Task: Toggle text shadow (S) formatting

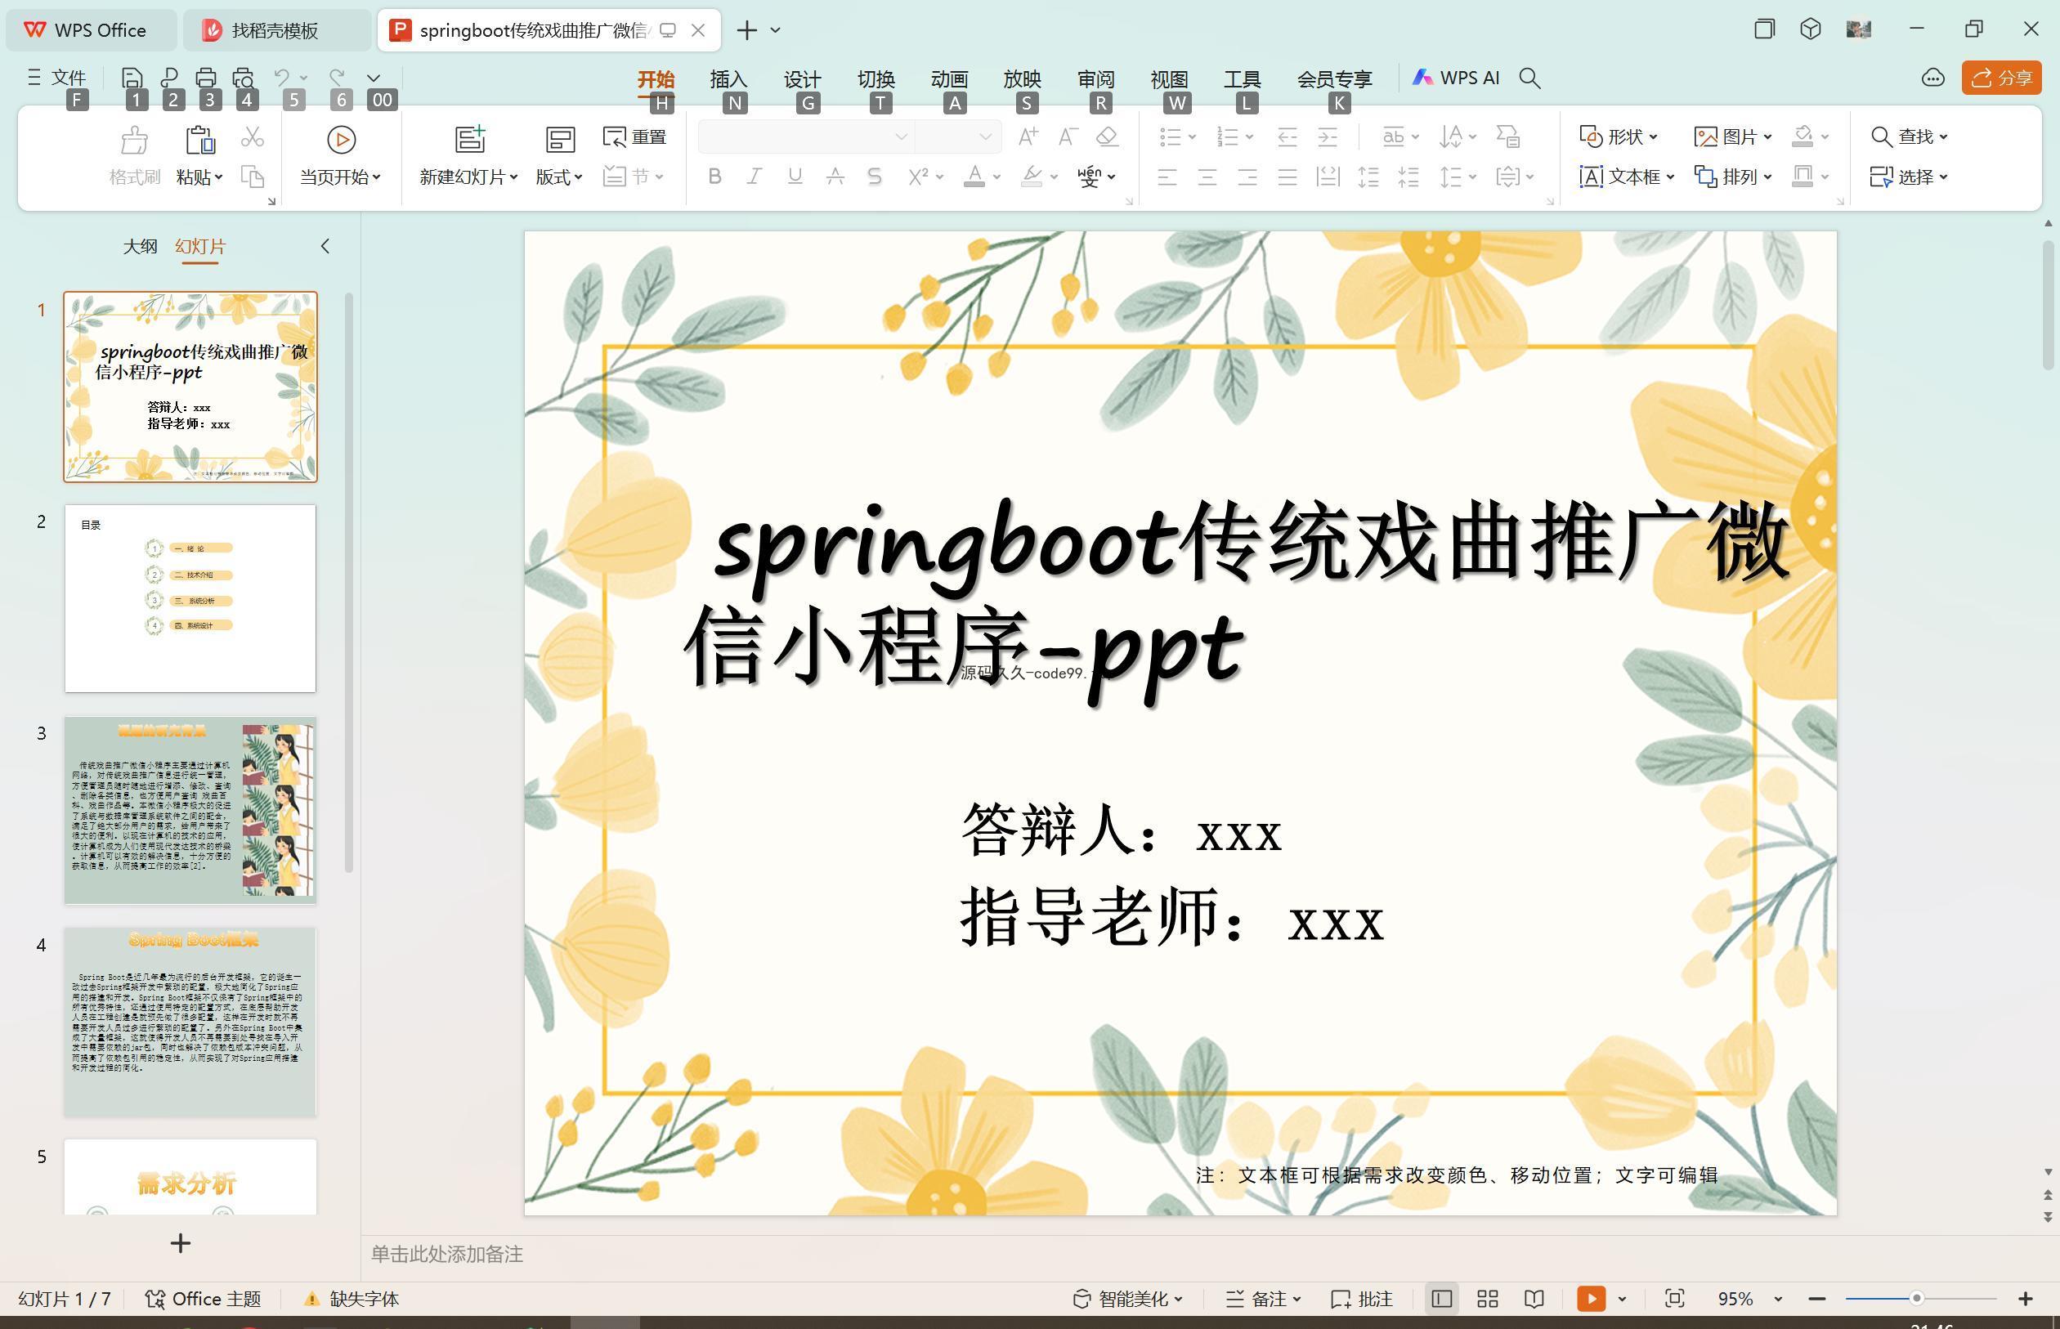Action: coord(874,177)
